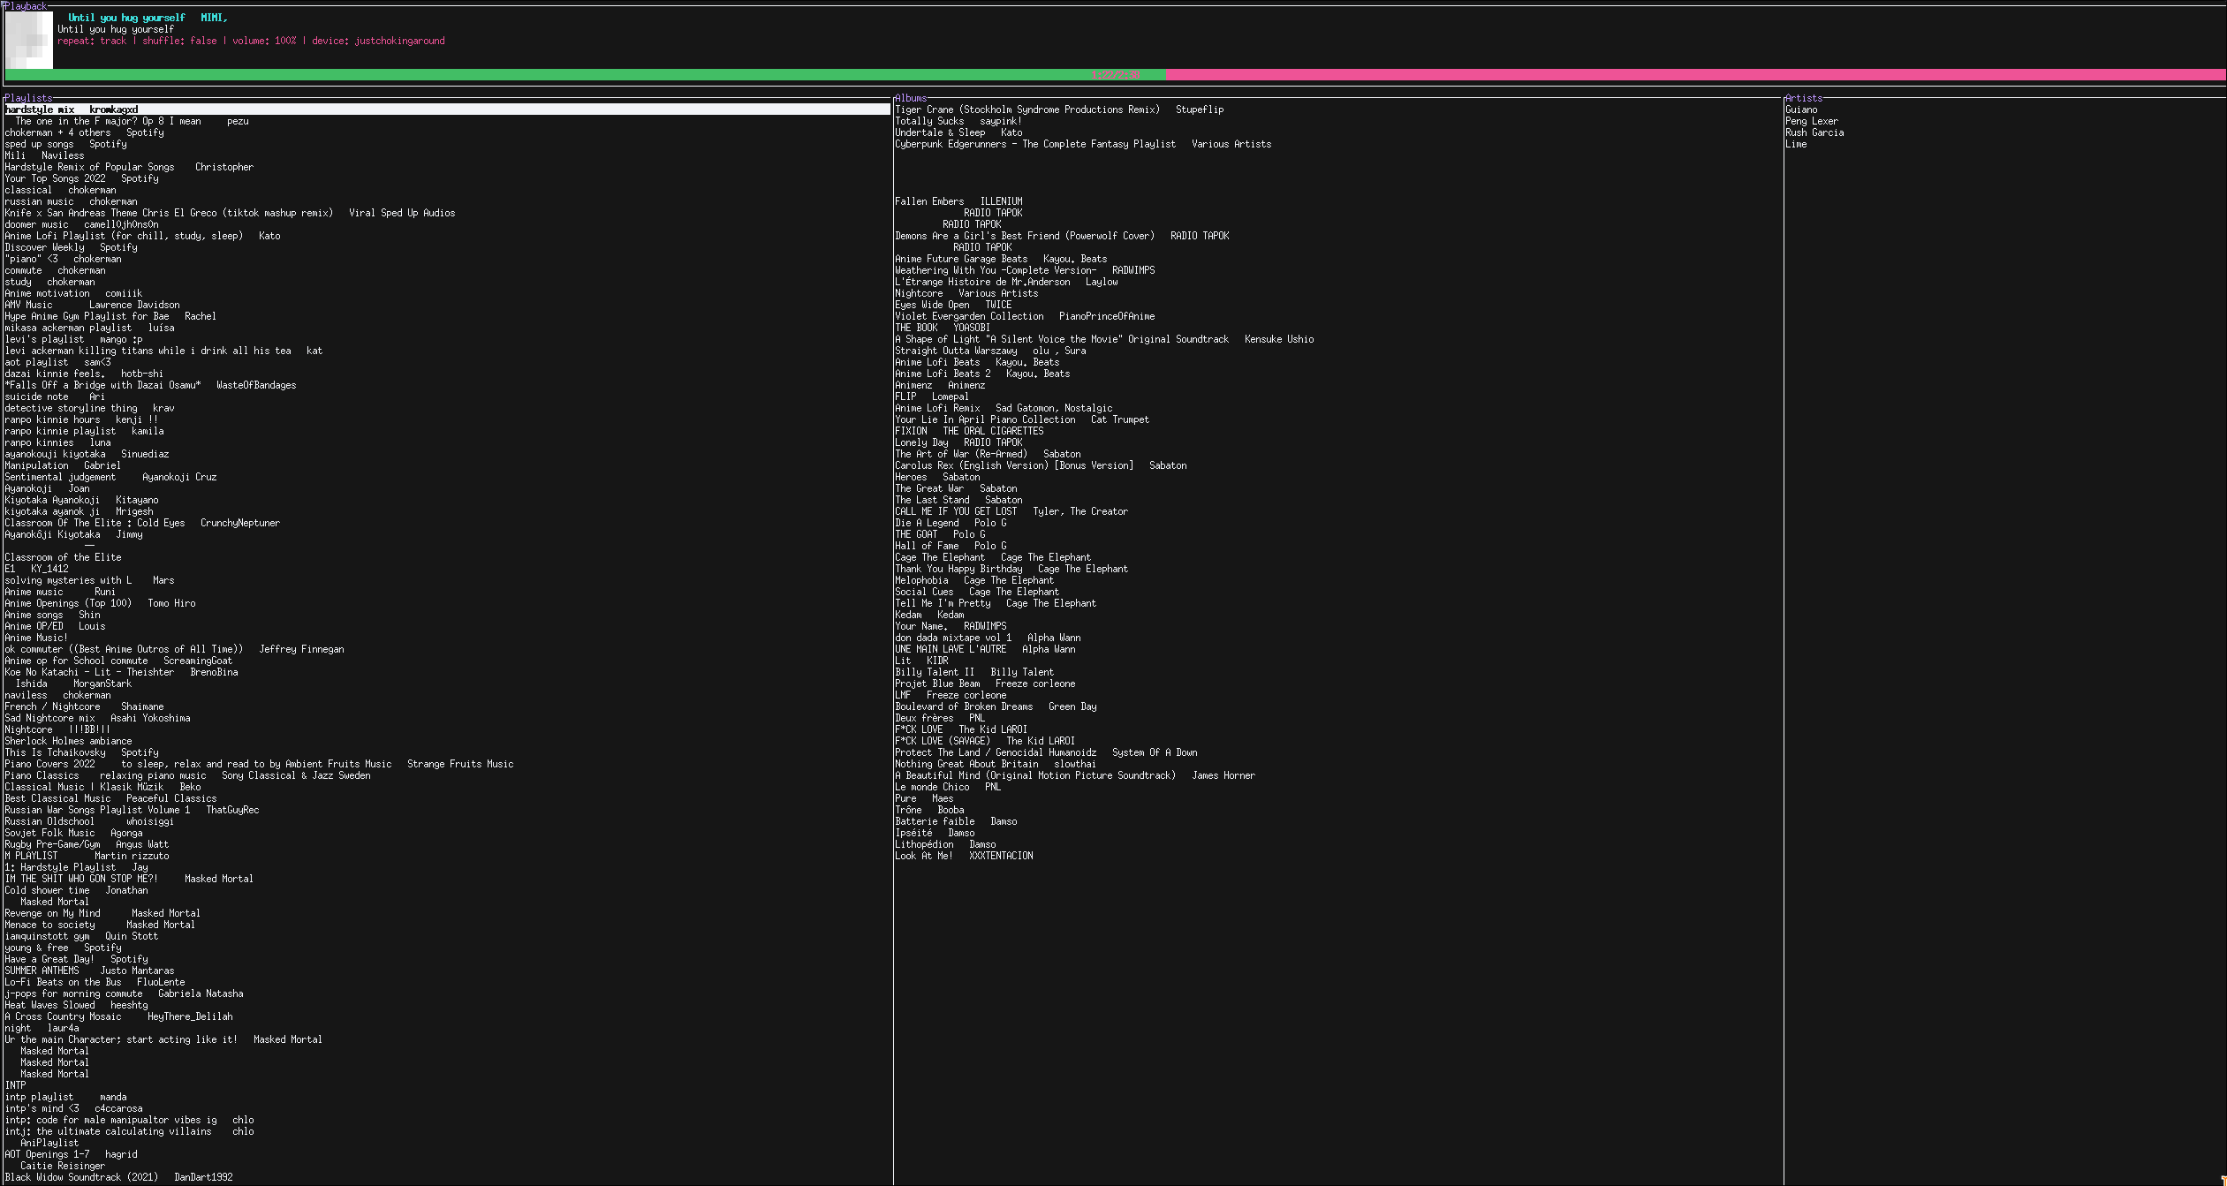Select the 'Sherlock Holmes ambiance' playlist
The width and height of the screenshot is (2227, 1186).
click(x=68, y=741)
